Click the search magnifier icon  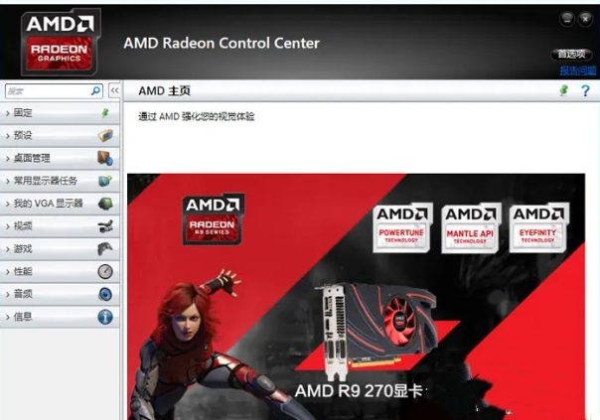(x=95, y=90)
